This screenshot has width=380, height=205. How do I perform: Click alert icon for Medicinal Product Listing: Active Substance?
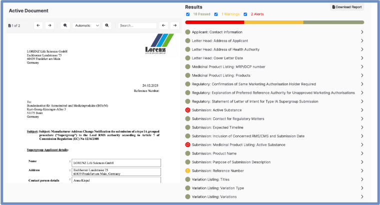(187, 144)
